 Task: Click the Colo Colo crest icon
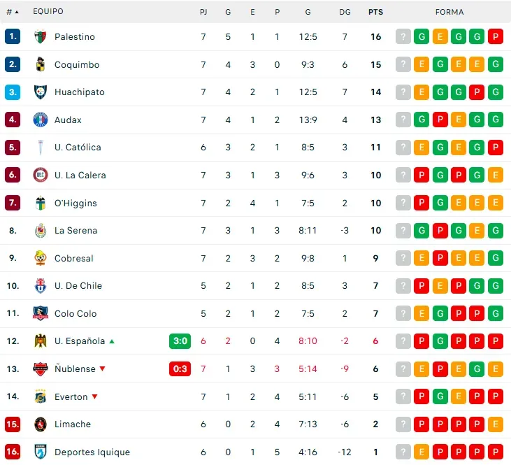click(40, 314)
